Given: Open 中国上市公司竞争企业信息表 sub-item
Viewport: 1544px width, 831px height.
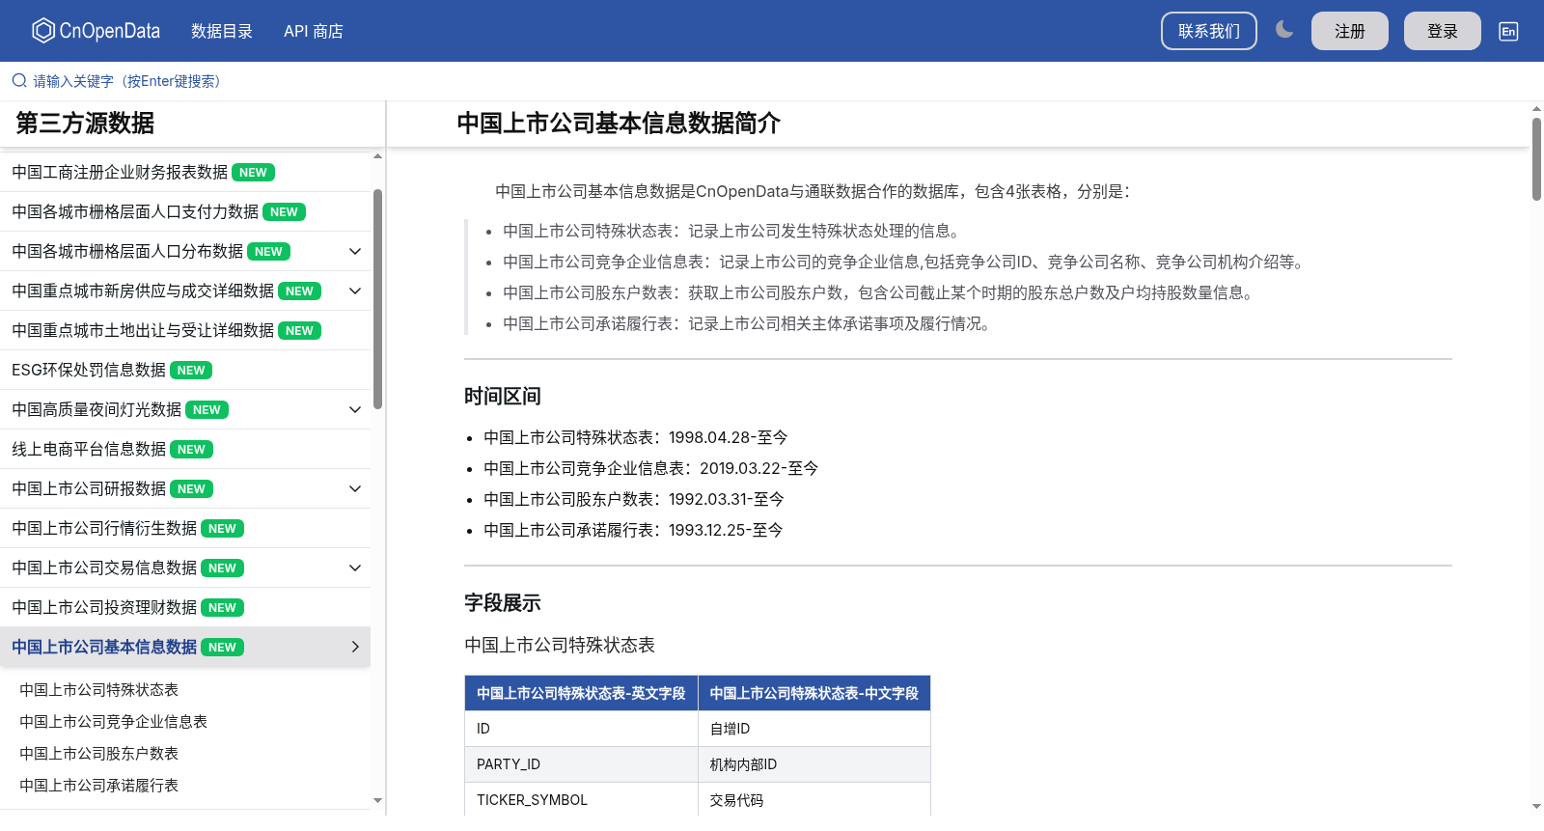Looking at the screenshot, I should [113, 721].
